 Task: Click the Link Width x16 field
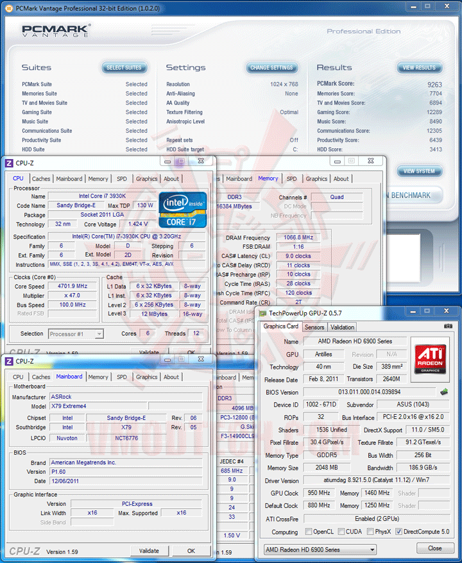[x=92, y=513]
